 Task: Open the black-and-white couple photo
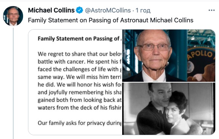[x=169, y=109]
